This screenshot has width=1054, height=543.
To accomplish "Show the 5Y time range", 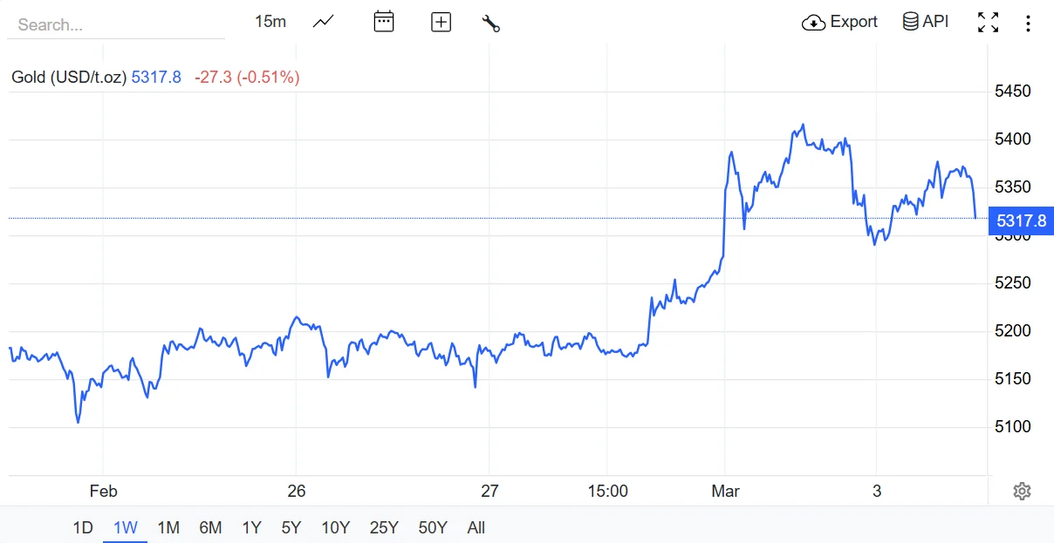I will pyautogui.click(x=291, y=527).
